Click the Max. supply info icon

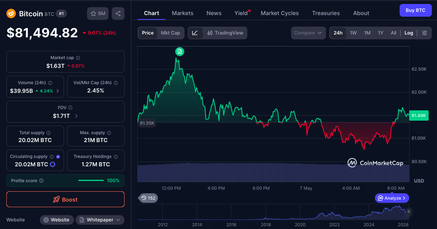[x=109, y=133]
